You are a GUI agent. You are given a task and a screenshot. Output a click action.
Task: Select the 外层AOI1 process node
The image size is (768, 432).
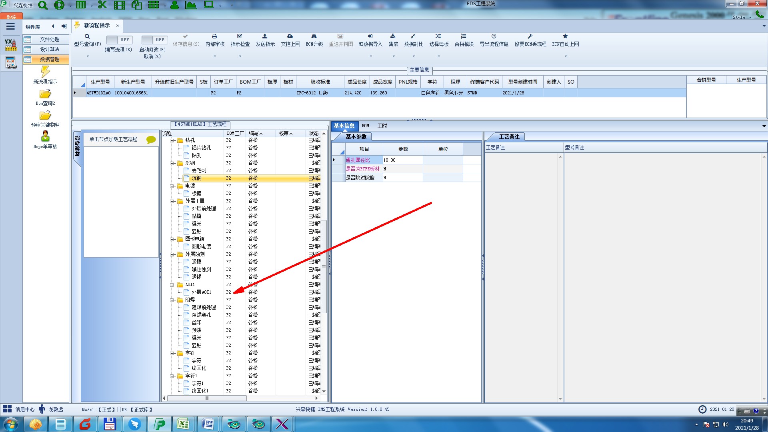pyautogui.click(x=201, y=292)
